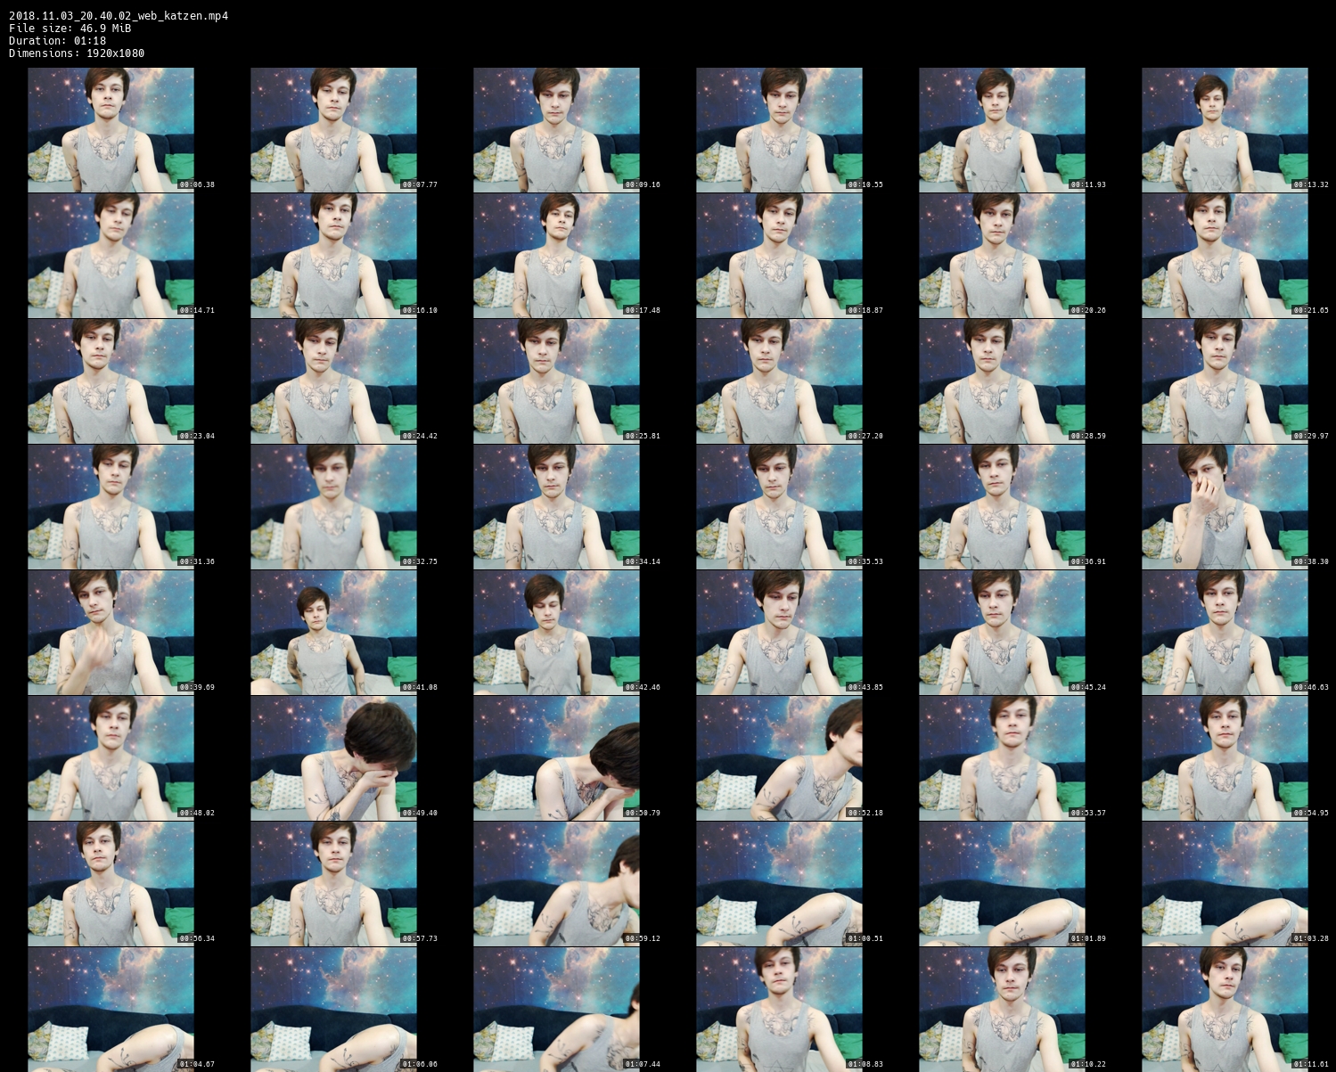Click the 'Dimensions: 1920x1080' line
The image size is (1336, 1072).
tap(77, 53)
